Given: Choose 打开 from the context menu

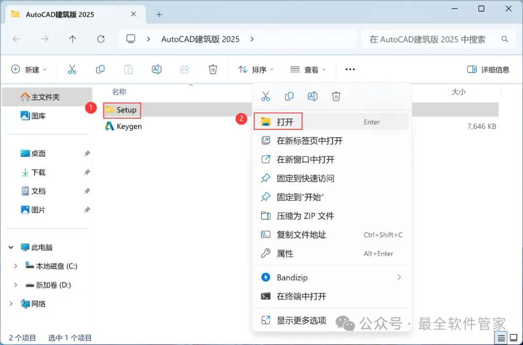Looking at the screenshot, I should tap(332, 122).
